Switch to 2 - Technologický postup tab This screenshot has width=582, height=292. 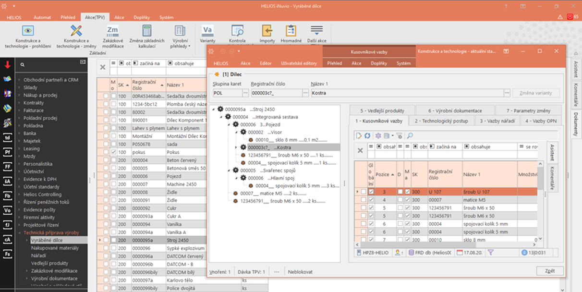coord(441,121)
